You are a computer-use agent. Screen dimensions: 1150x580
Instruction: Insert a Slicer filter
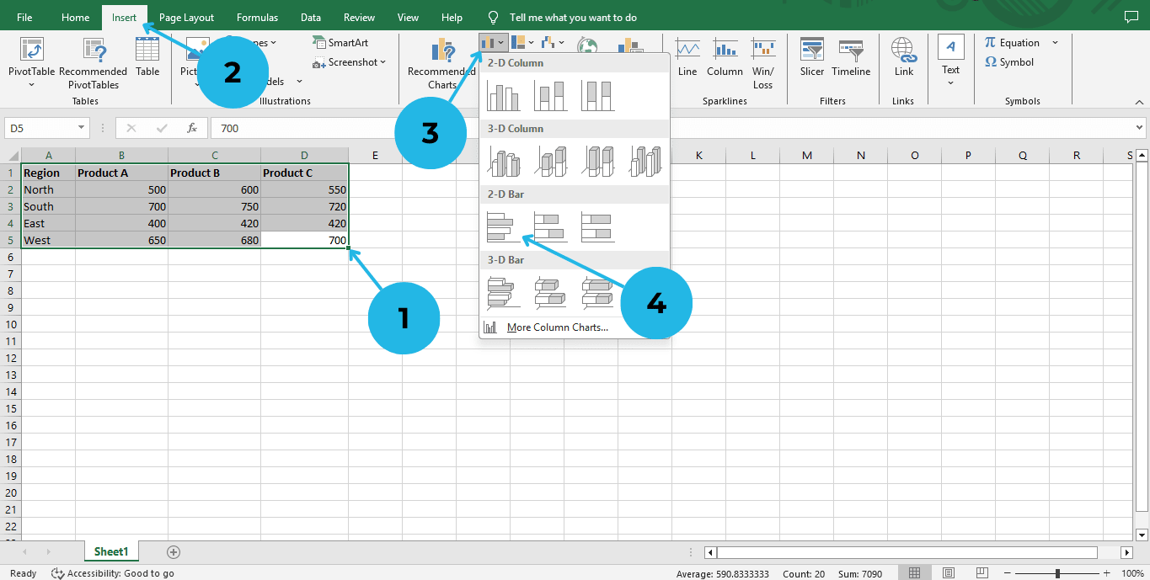(x=812, y=57)
